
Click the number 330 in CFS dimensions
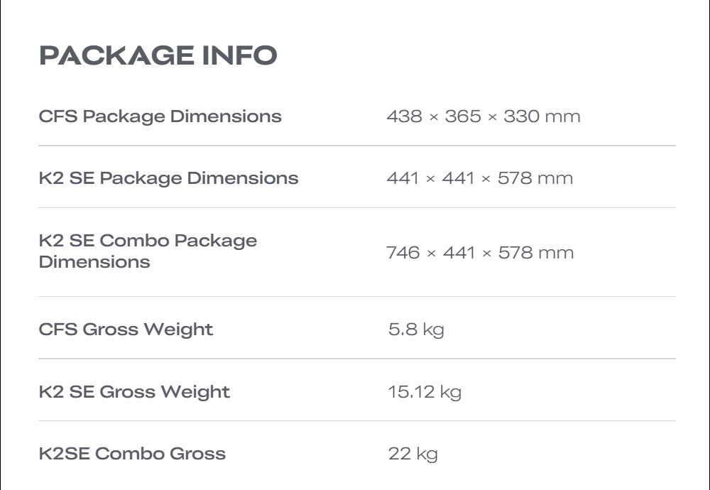tap(521, 116)
